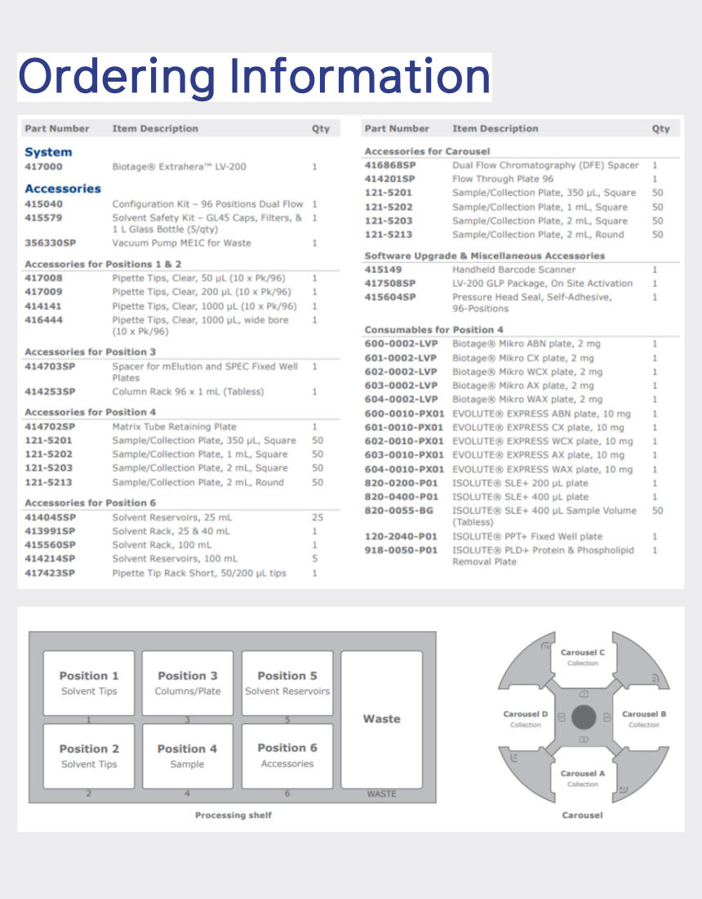702x899 pixels.
Task: Select the Vacuum Pump ME1C for Waste item
Action: [181, 244]
